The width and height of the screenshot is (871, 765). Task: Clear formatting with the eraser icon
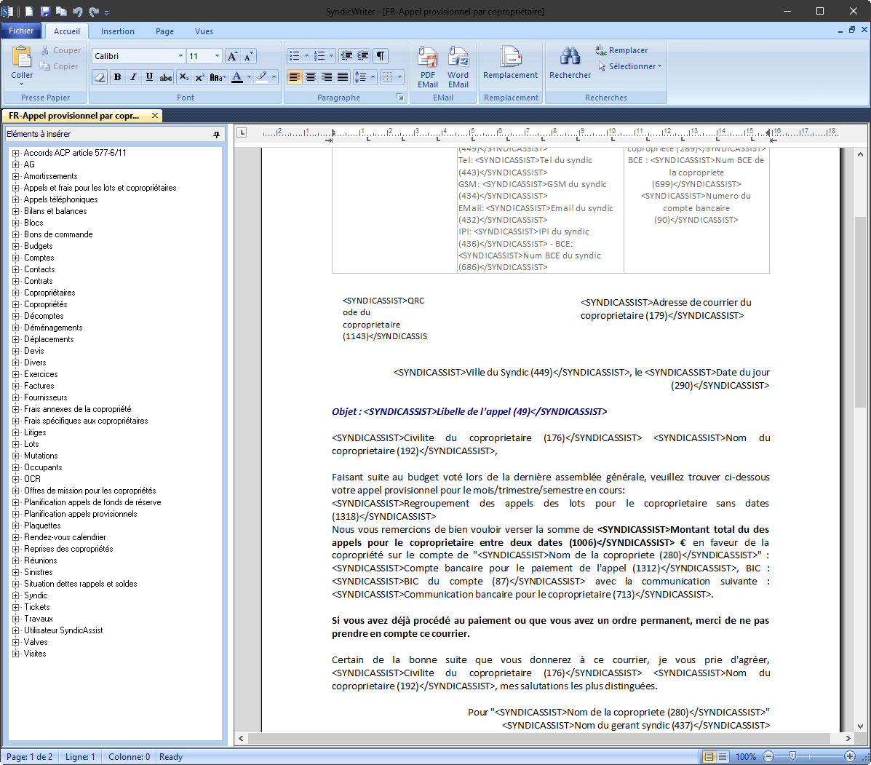(x=100, y=77)
